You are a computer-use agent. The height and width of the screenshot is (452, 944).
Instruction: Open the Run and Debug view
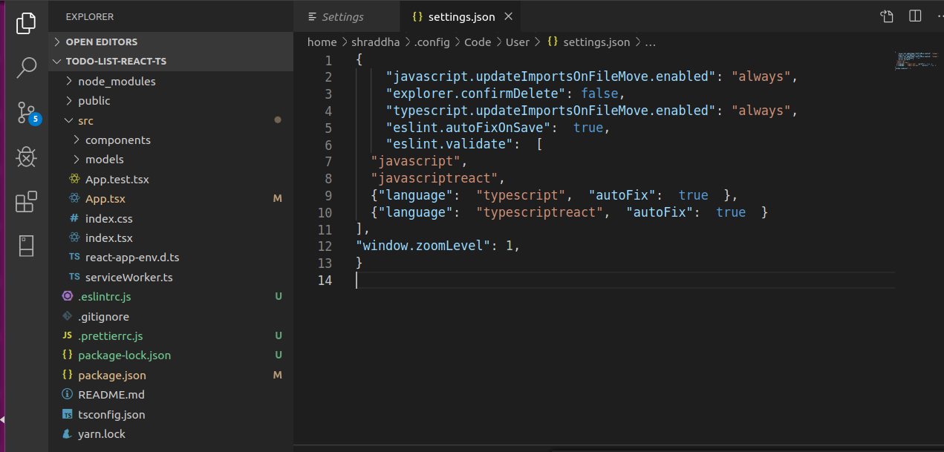click(x=26, y=157)
